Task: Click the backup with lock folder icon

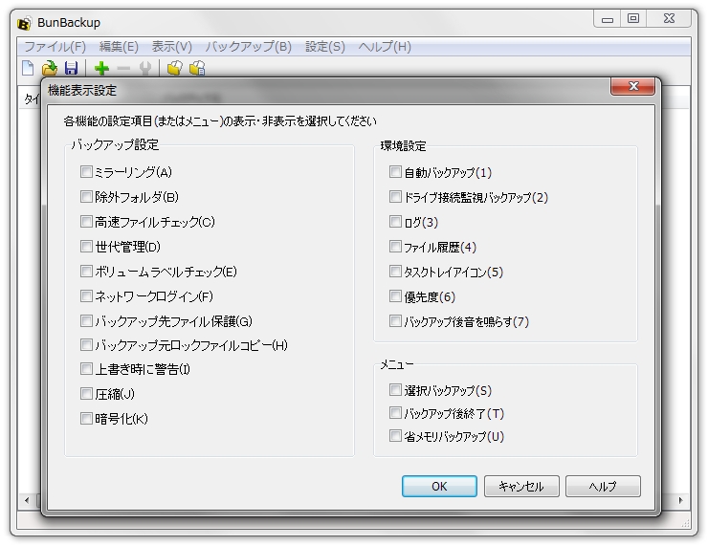Action: (x=197, y=68)
